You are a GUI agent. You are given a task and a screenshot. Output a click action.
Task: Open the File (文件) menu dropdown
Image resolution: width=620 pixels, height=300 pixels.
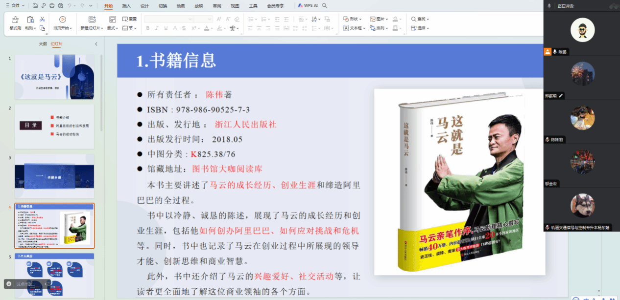coord(16,6)
